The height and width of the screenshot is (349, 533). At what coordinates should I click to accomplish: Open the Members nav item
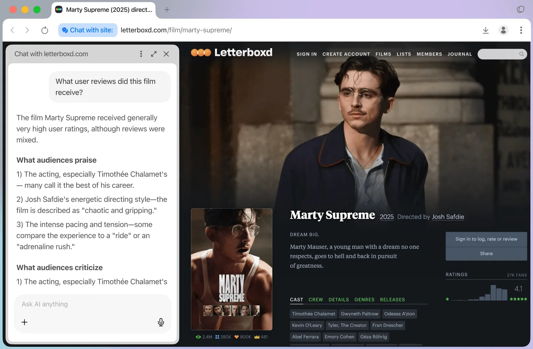pos(429,54)
